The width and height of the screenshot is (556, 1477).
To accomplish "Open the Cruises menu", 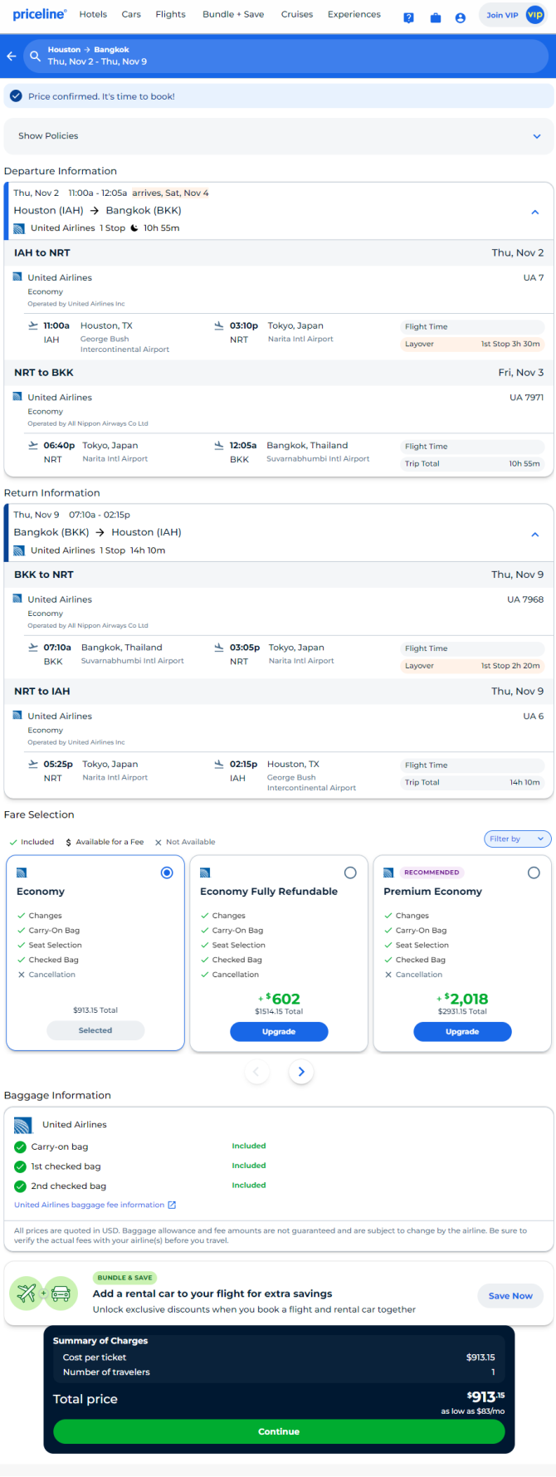I will pos(297,14).
